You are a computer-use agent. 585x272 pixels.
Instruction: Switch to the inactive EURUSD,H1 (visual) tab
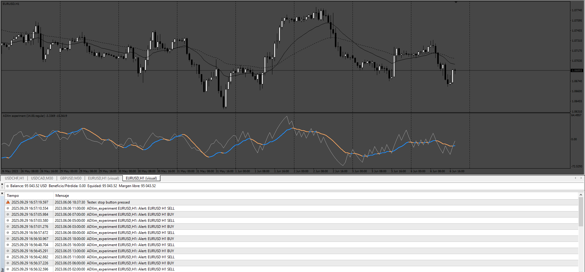click(x=104, y=178)
